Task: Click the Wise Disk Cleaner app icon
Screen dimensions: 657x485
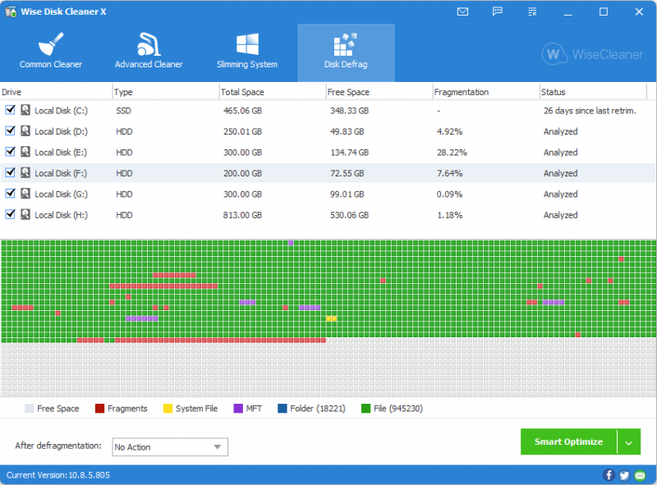Action: click(11, 11)
